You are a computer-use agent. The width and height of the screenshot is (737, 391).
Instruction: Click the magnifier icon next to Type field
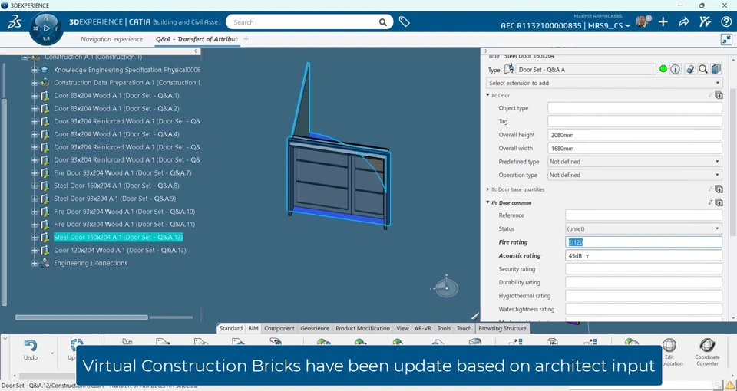702,70
